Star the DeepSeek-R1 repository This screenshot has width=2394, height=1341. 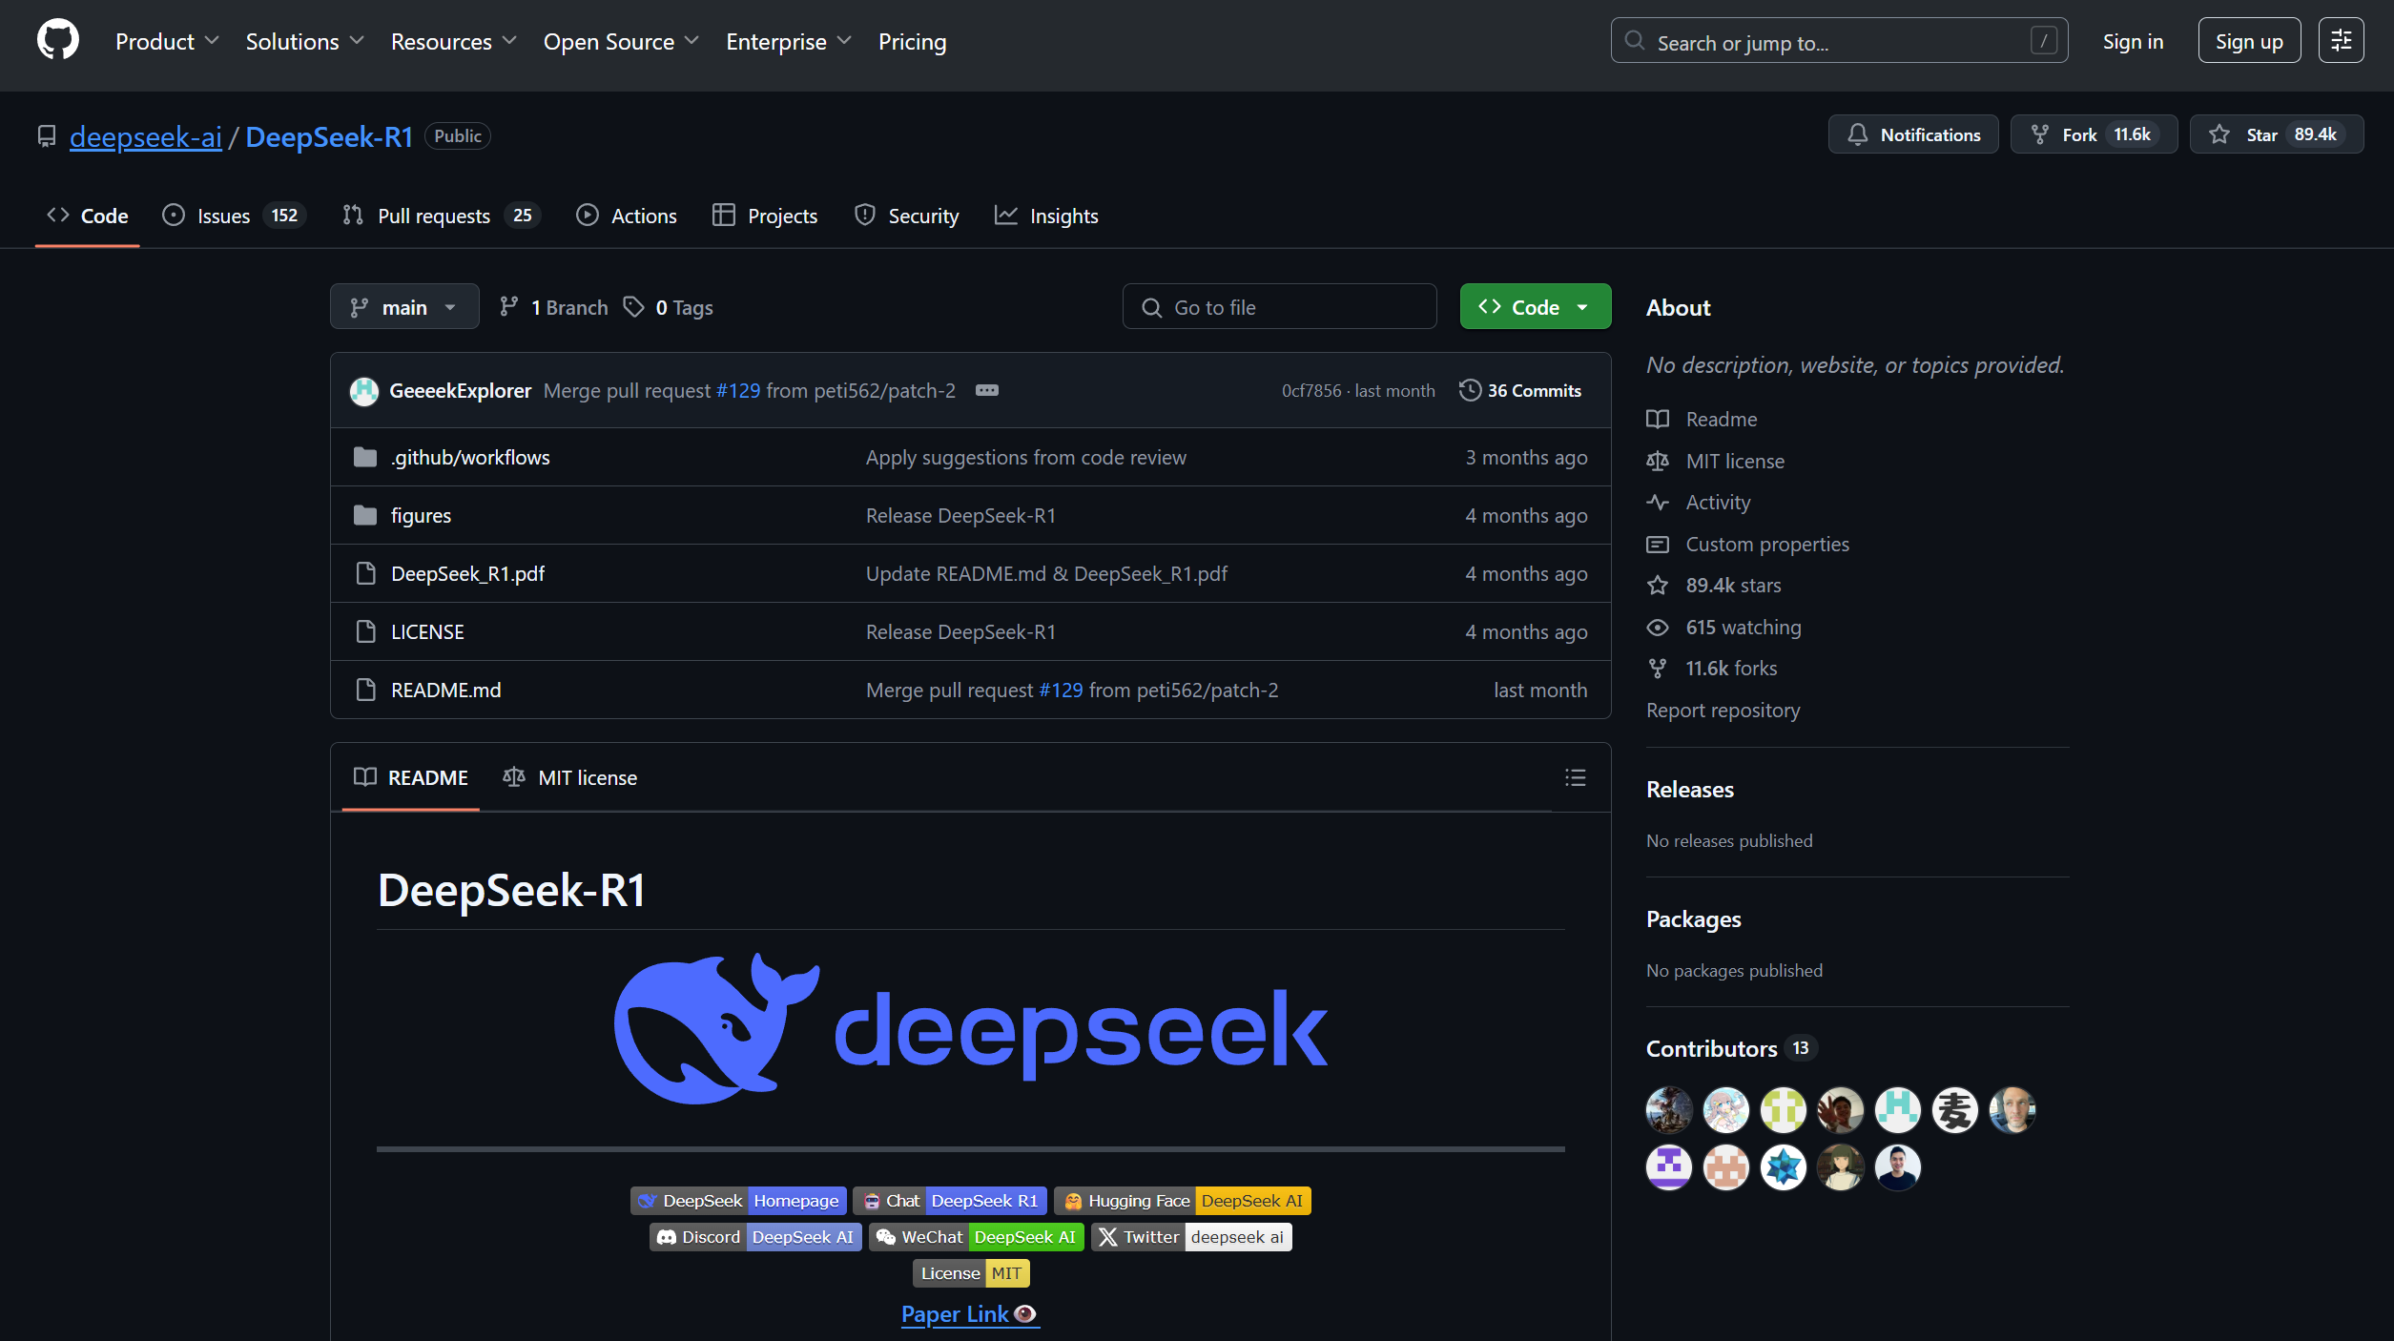click(2275, 134)
